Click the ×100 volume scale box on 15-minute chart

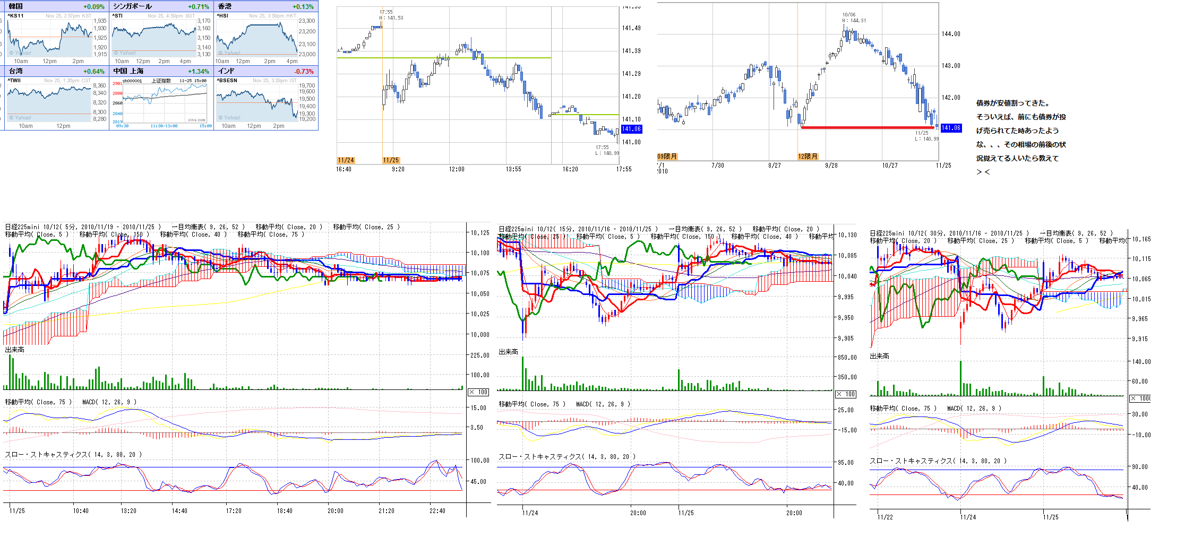coord(846,394)
